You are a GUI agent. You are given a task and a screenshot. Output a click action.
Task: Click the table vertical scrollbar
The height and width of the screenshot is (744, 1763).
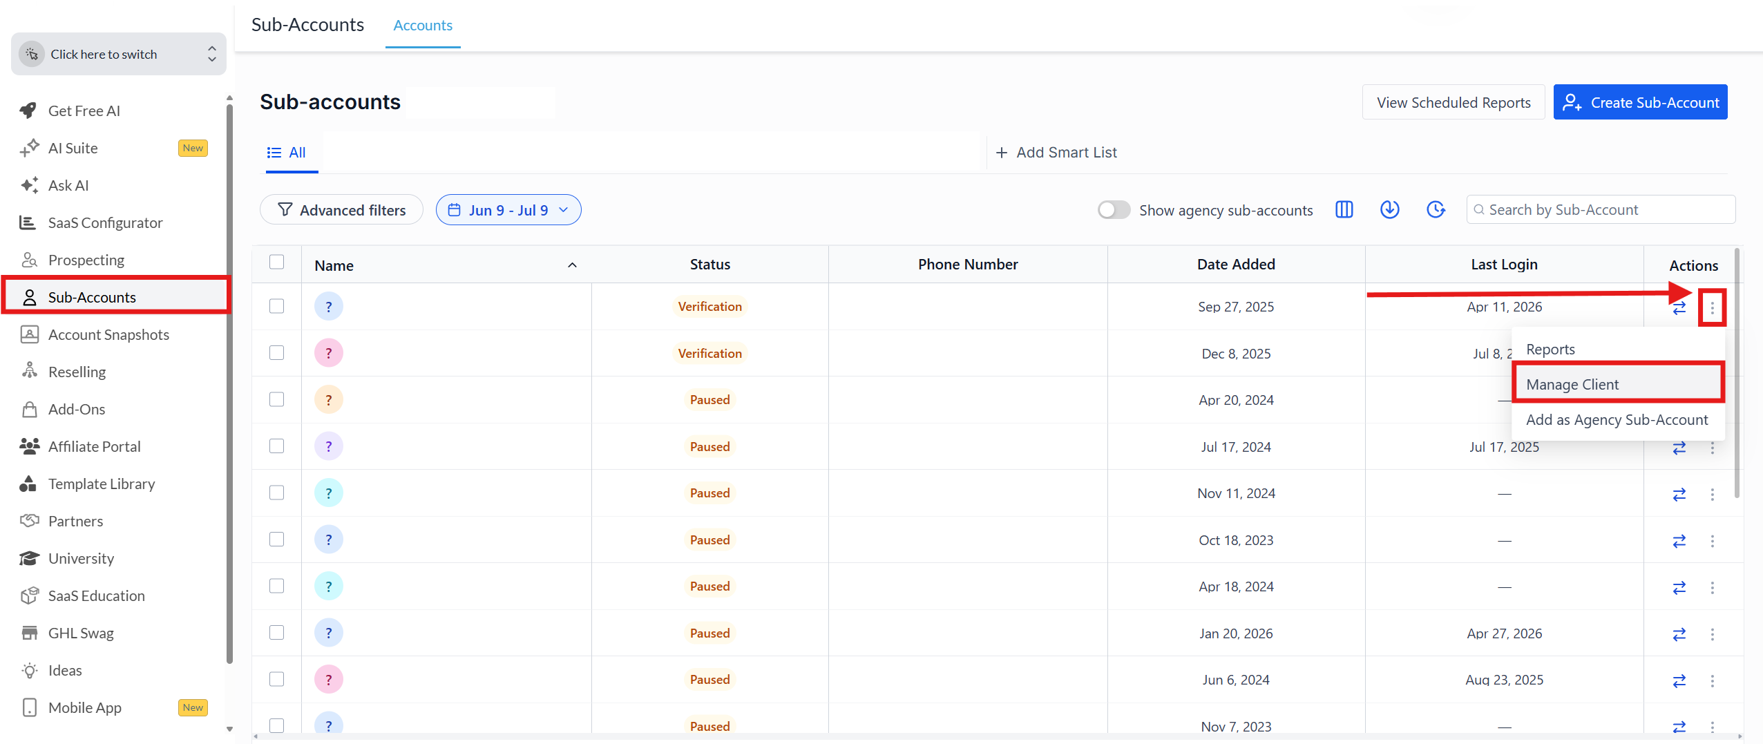point(1737,373)
